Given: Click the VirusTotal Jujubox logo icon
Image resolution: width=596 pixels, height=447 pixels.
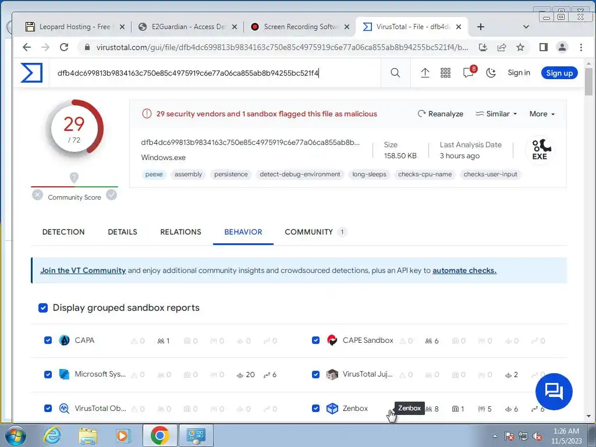Looking at the screenshot, I should point(332,374).
